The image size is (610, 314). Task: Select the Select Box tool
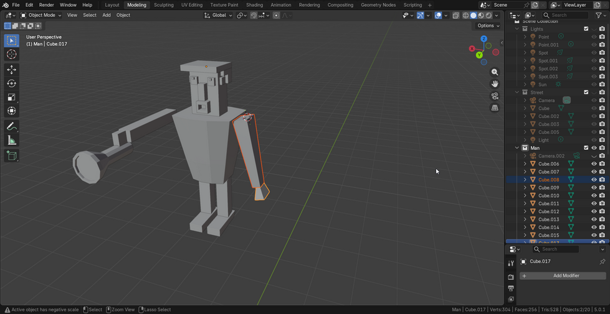[x=12, y=41]
